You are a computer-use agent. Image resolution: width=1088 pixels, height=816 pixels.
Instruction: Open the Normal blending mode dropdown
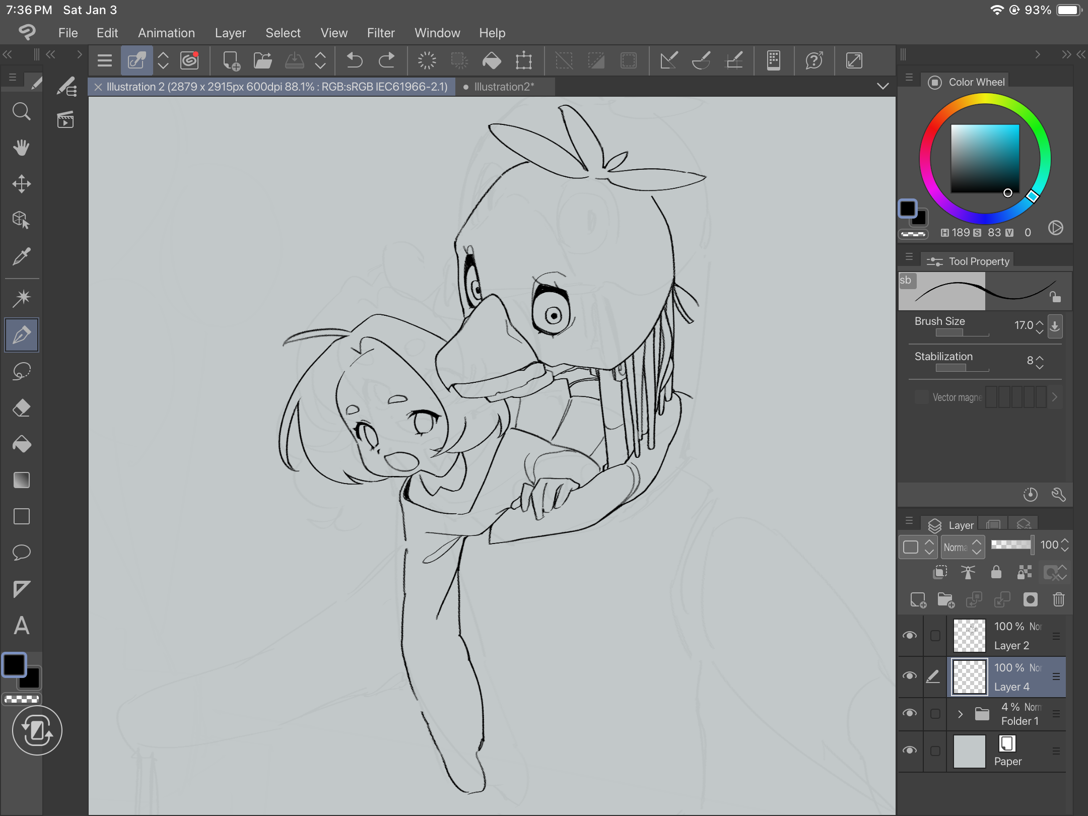pyautogui.click(x=962, y=547)
